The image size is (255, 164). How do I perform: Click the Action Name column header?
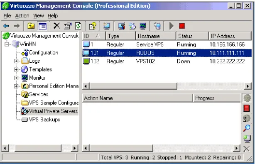coord(137,98)
